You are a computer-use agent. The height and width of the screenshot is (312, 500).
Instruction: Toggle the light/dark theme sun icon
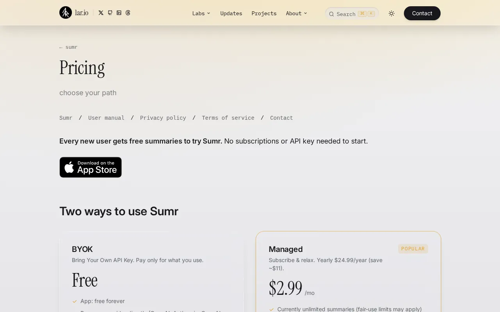(x=391, y=13)
